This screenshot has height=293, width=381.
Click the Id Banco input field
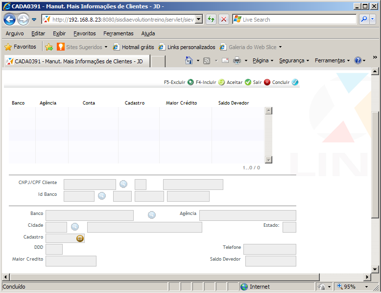[79, 196]
